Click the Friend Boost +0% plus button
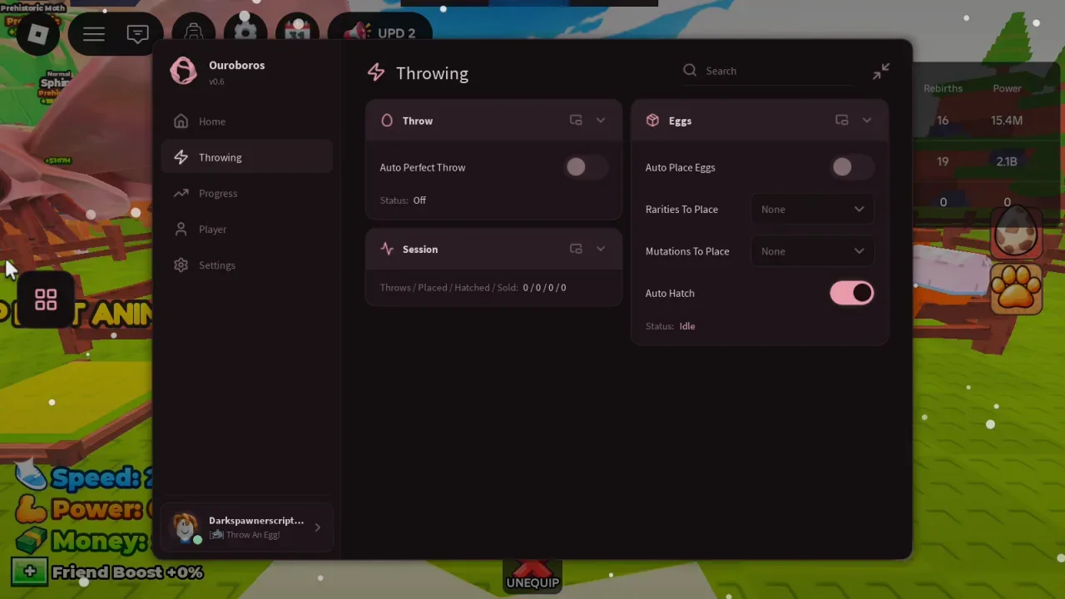The image size is (1065, 599). coord(30,572)
